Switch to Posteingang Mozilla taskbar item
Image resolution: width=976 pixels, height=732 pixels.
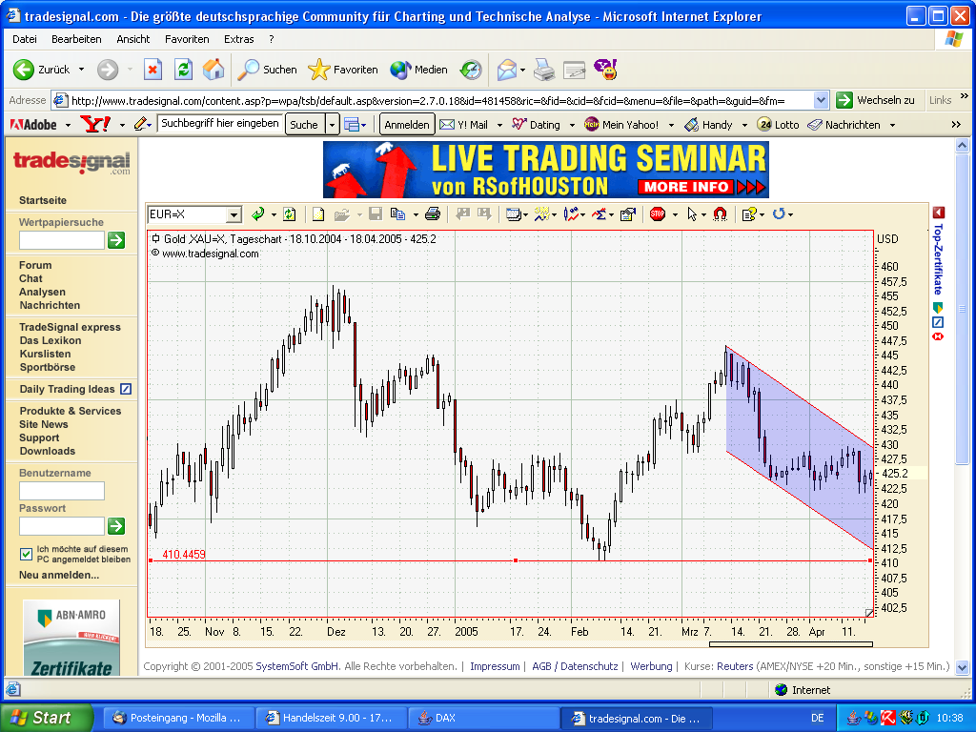click(x=177, y=718)
